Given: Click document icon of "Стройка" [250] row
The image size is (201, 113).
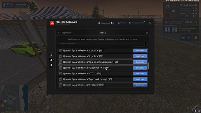Looking at the screenshot, I should [x=60, y=85].
